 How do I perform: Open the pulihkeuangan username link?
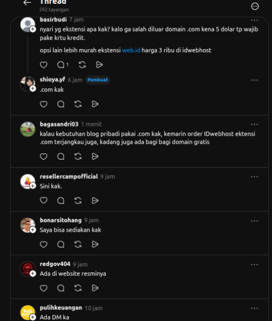[61, 308]
